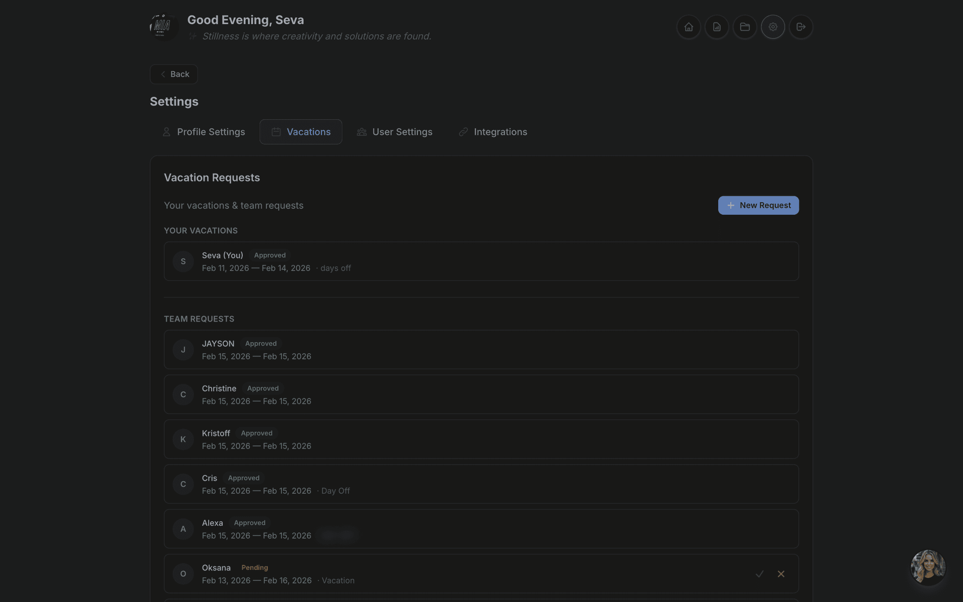Click Kristoff's avatar circle
Screen dimensions: 963x602
183,439
